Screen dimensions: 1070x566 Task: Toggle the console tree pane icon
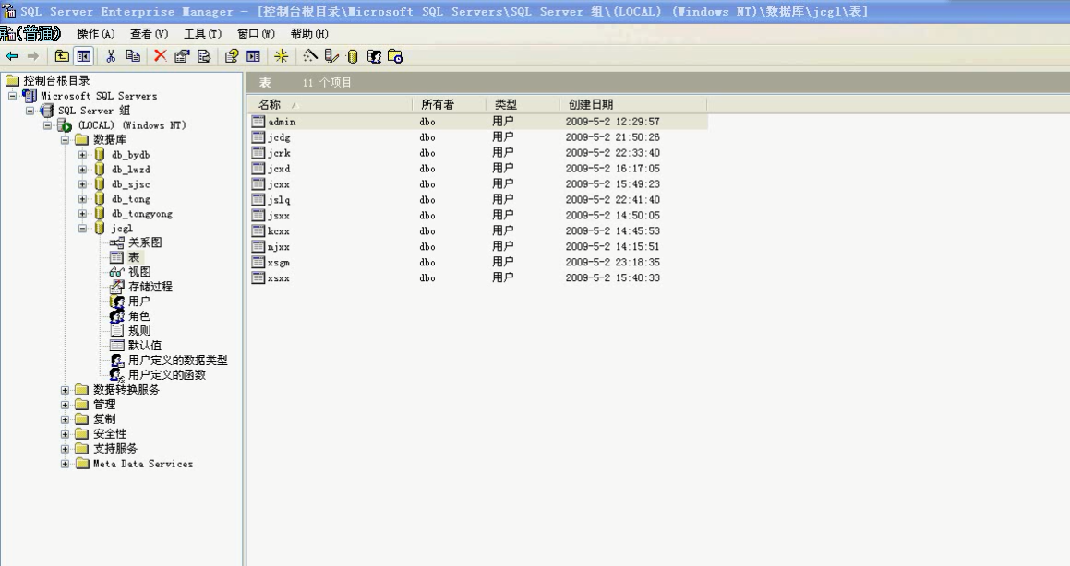[x=83, y=56]
